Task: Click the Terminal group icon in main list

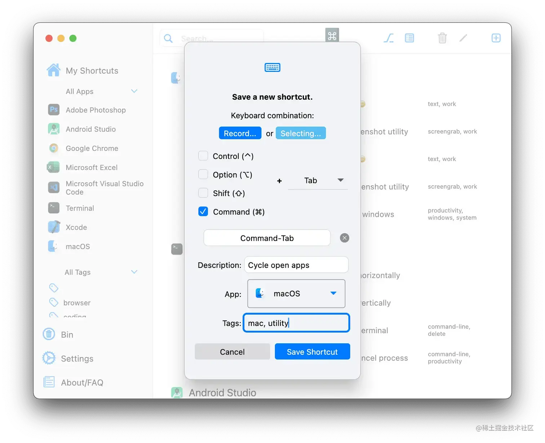Action: click(x=177, y=249)
